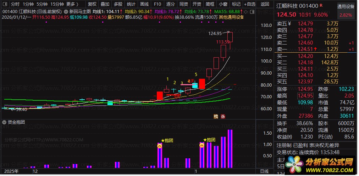Screen dimensions: 359x176
Task: Toggle the 小窗 mini window mode
Action: click(223, 4)
